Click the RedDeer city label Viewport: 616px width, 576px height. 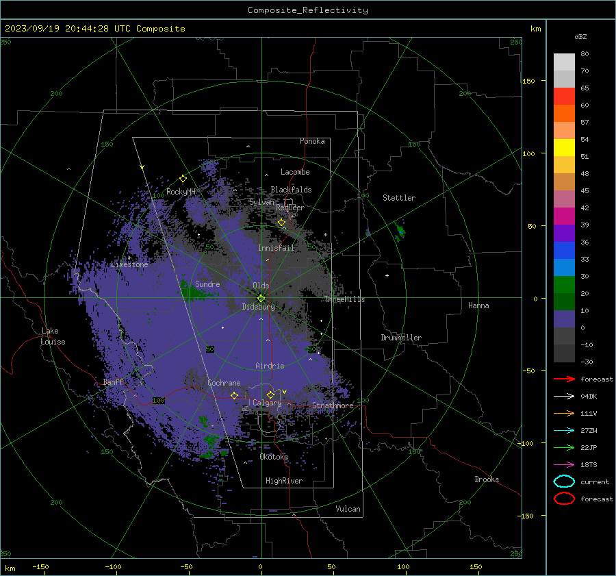coord(290,208)
